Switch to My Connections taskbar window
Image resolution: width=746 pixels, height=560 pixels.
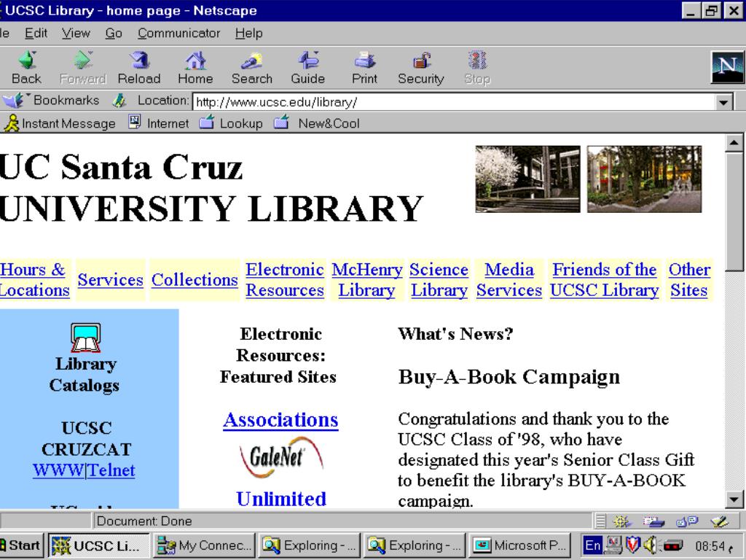point(204,545)
